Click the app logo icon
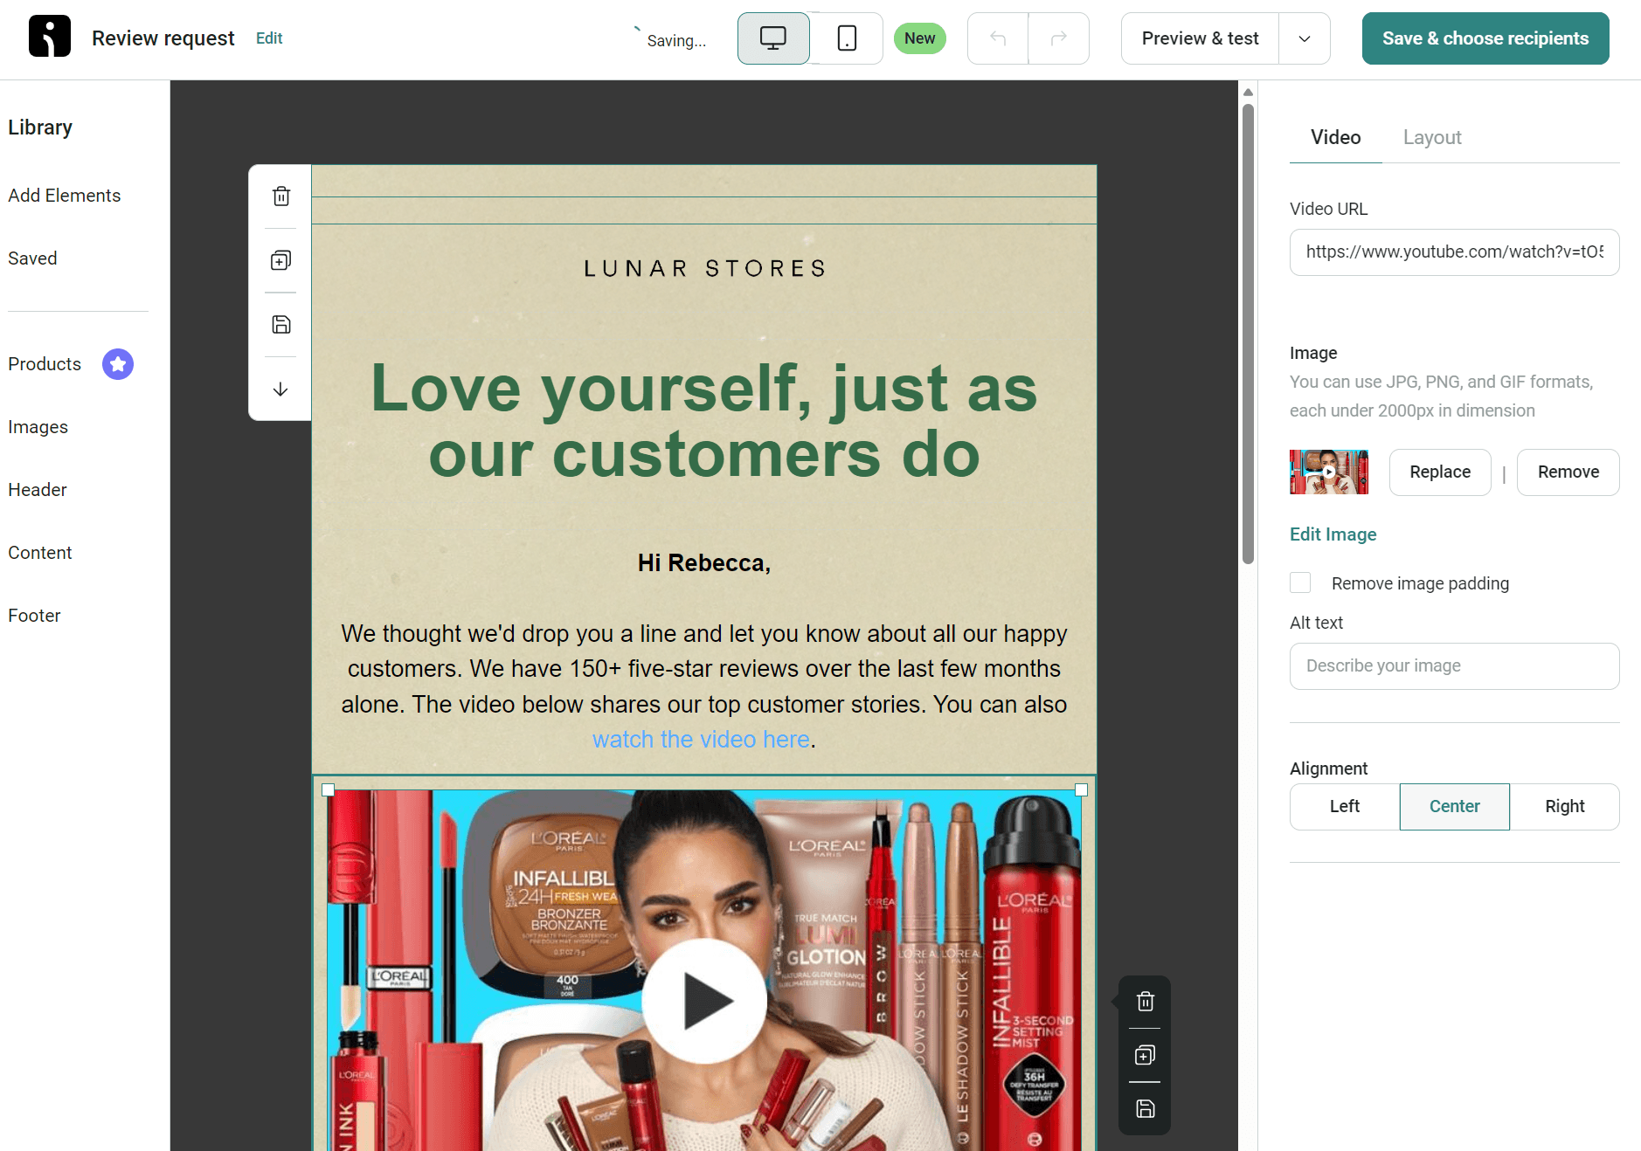The width and height of the screenshot is (1641, 1151). [50, 37]
